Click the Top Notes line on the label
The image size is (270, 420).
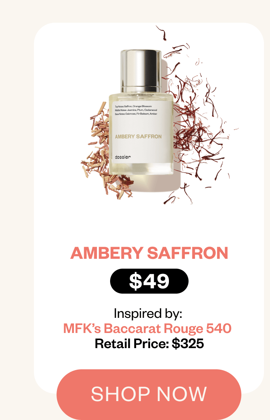click(x=133, y=106)
